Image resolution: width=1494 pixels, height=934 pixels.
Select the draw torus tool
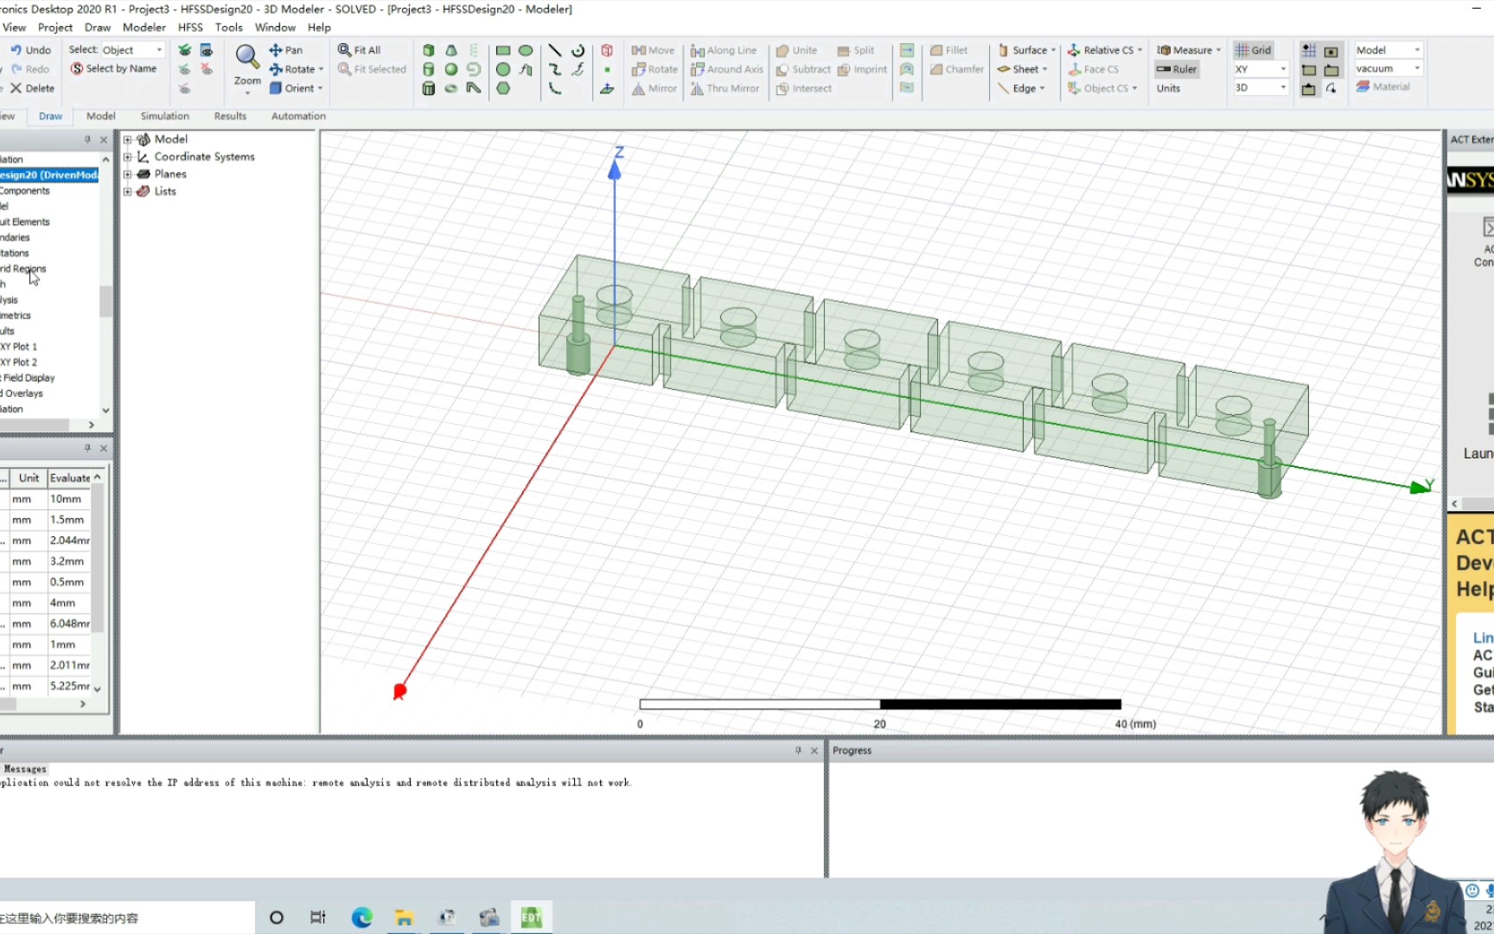tap(451, 88)
